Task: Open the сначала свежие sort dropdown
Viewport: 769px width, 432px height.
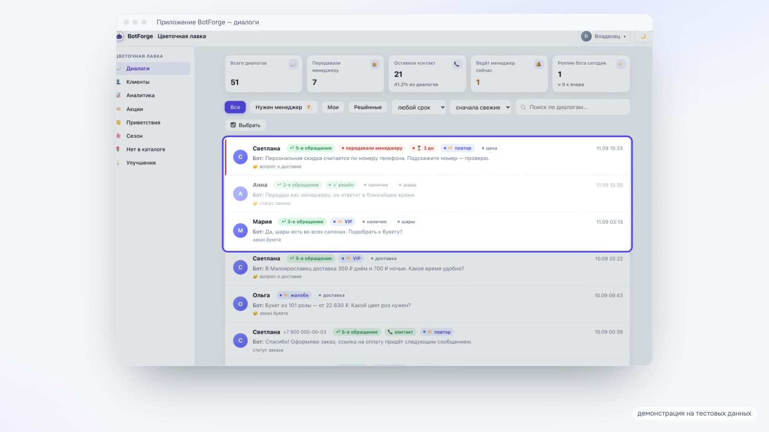Action: [x=481, y=107]
